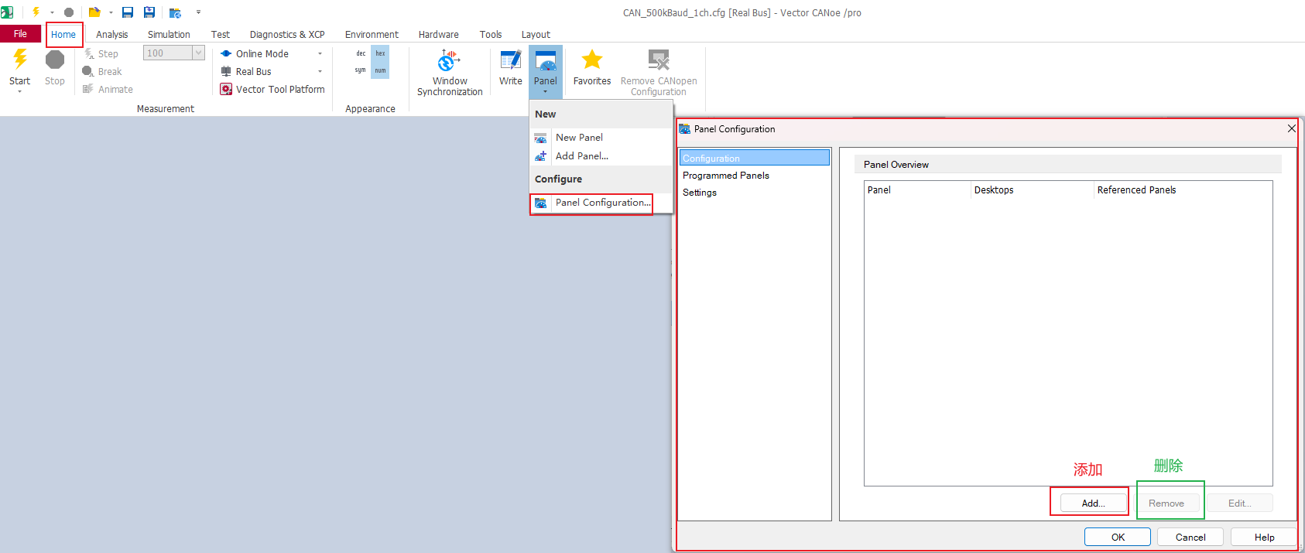Switch display to num

[380, 70]
